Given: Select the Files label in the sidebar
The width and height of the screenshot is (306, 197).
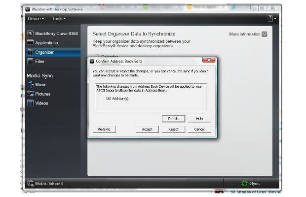Looking at the screenshot, I should pyautogui.click(x=39, y=62).
